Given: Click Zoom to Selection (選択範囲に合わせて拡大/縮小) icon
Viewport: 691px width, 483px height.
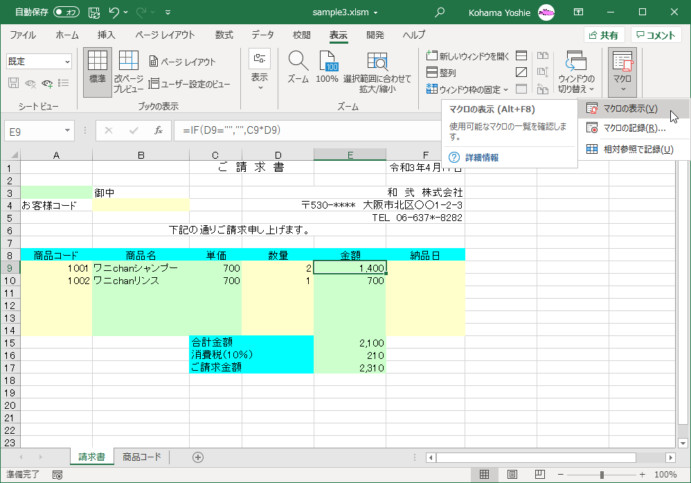Looking at the screenshot, I should 377,63.
